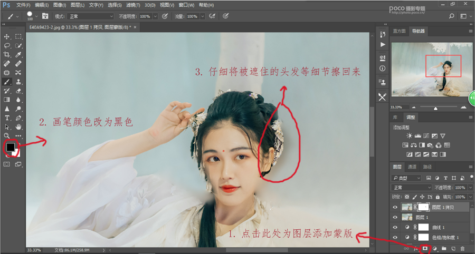Add a Levels adjustment layer
This screenshot has width=475, height=254.
418,136
